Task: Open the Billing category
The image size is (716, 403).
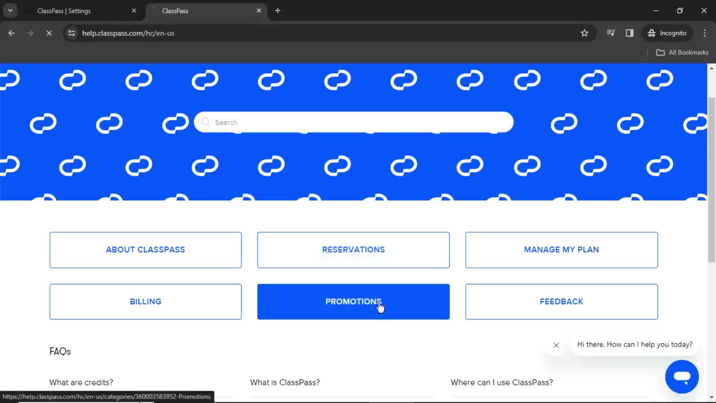Action: coord(145,302)
